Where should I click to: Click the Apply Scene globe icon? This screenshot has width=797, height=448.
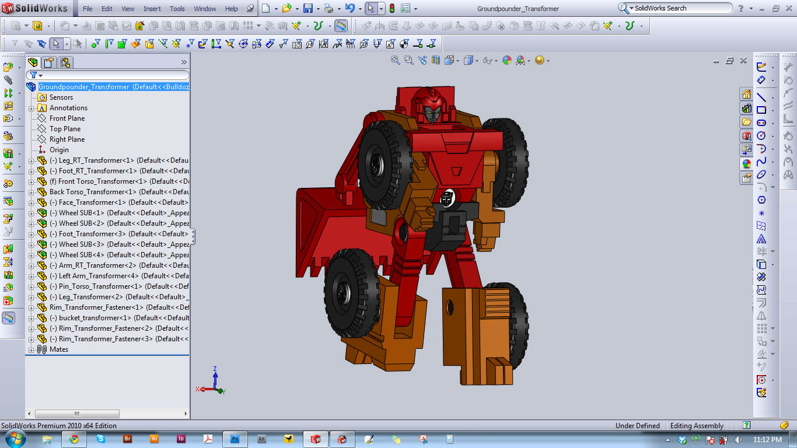tap(521, 60)
